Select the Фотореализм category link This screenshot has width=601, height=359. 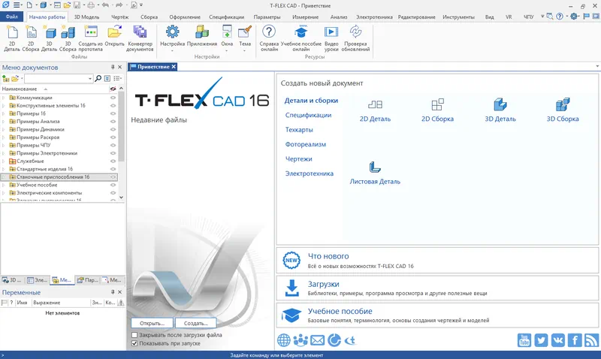click(306, 144)
